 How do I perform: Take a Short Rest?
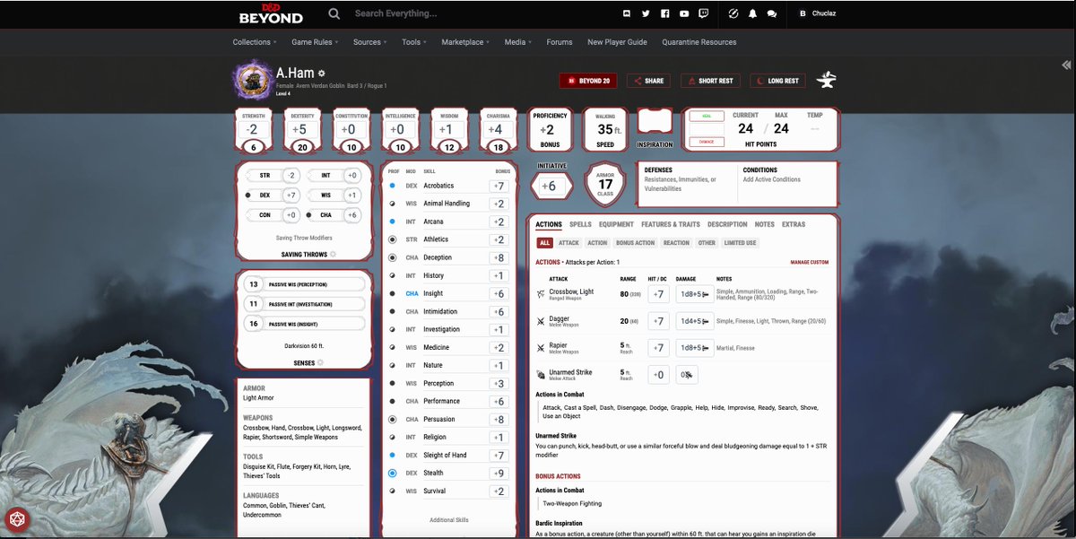[x=710, y=81]
